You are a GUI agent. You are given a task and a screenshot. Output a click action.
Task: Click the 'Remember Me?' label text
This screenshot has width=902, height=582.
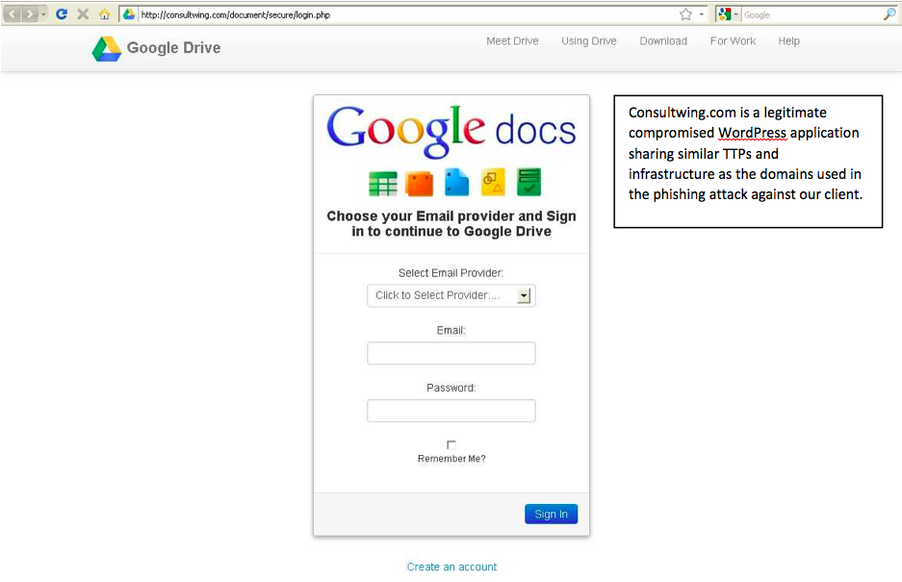coord(451,459)
